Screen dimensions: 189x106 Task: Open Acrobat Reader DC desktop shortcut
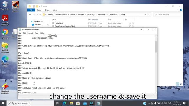pyautogui.click(x=5, y=20)
